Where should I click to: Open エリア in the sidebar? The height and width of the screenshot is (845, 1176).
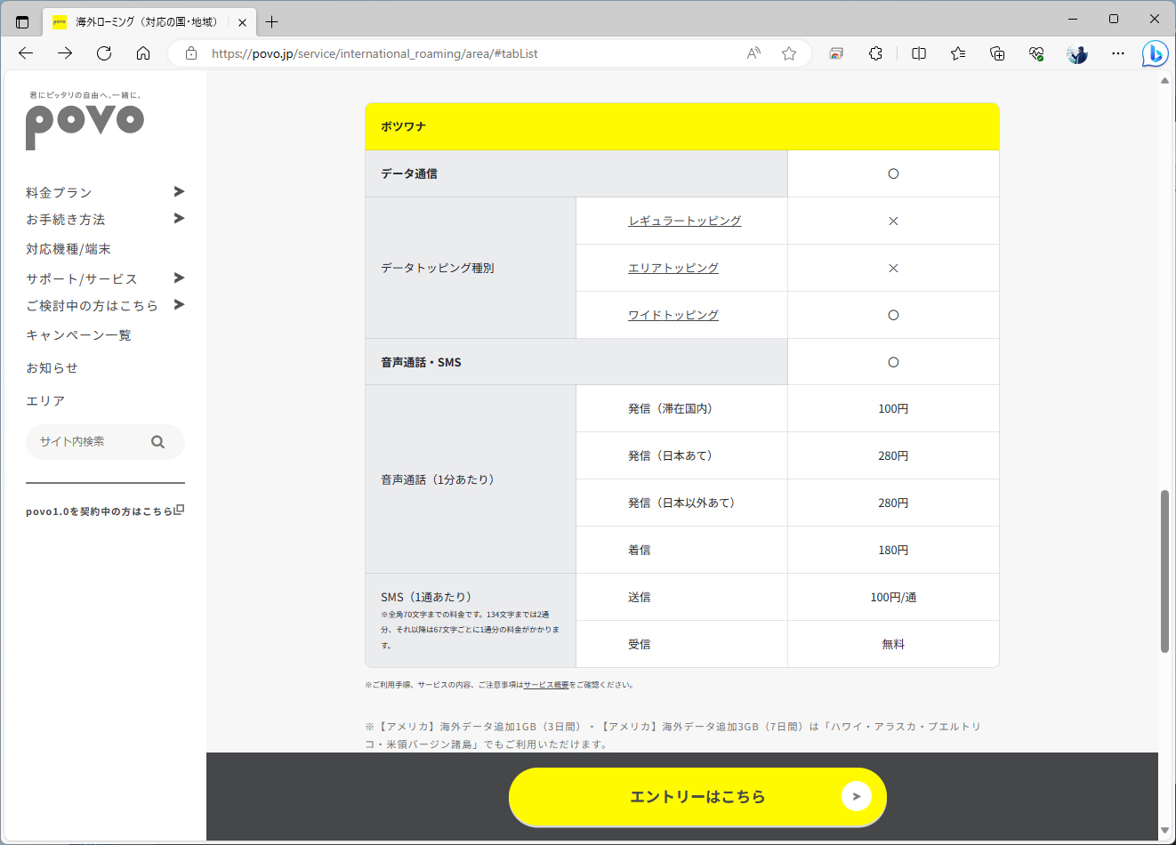tap(45, 400)
